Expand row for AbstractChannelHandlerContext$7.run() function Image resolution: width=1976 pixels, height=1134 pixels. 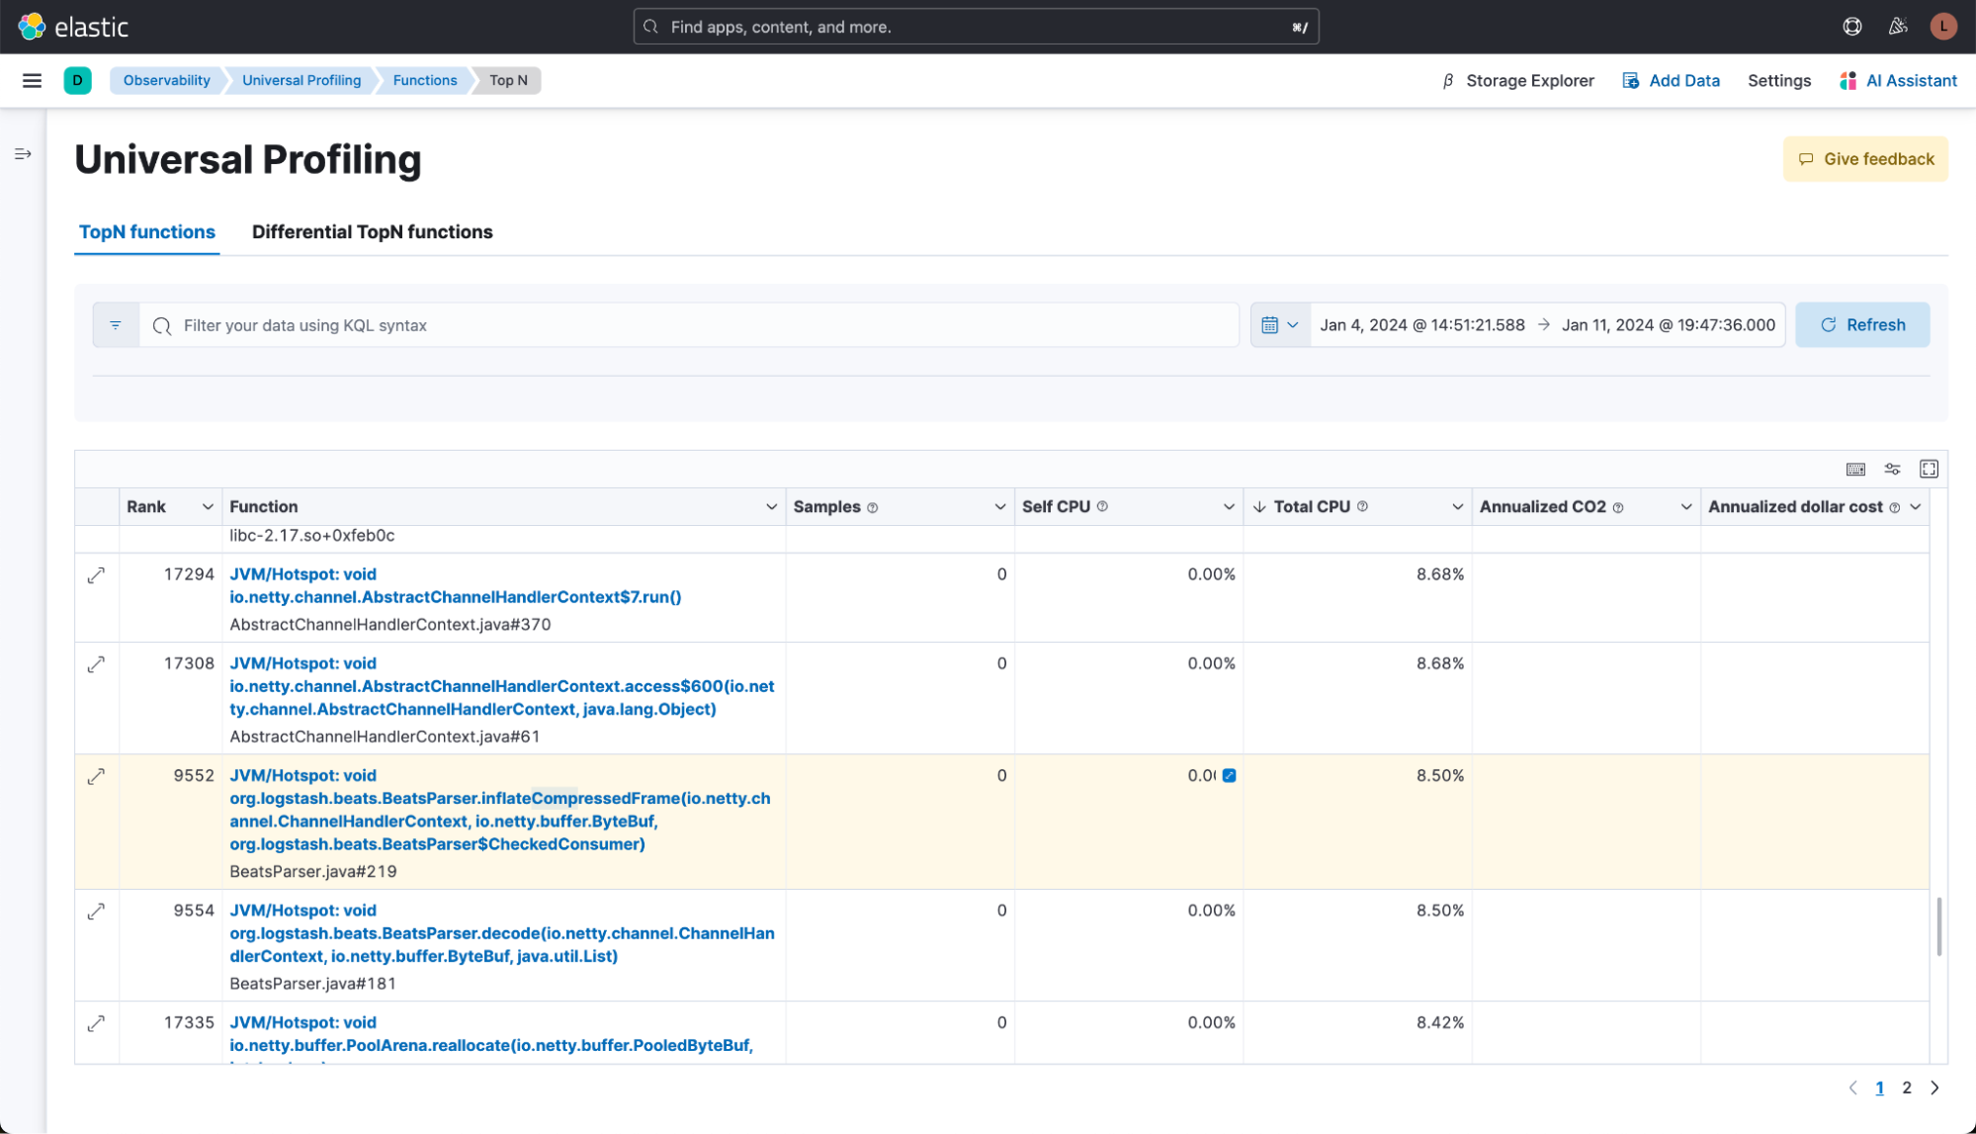coord(96,574)
